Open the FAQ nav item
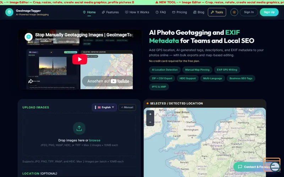284x177 pixels. pos(161,12)
